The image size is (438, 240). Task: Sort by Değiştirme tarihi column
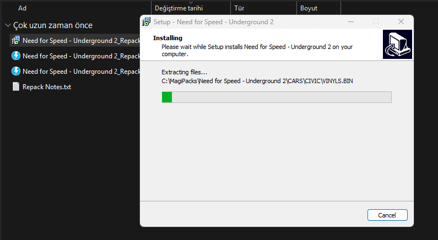[x=179, y=8]
